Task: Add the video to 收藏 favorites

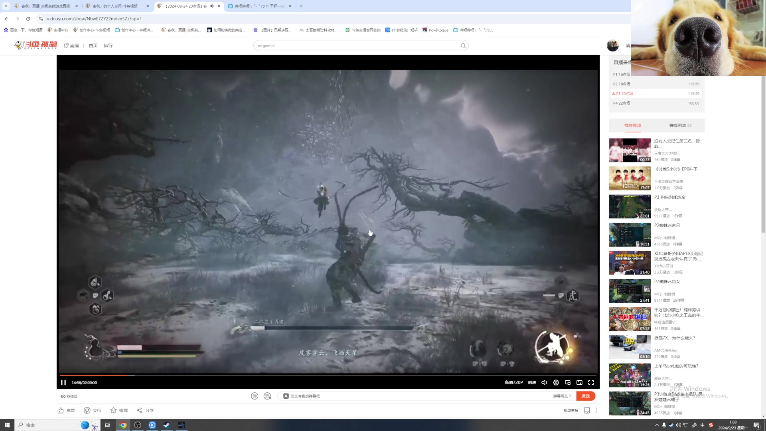Action: [x=119, y=410]
